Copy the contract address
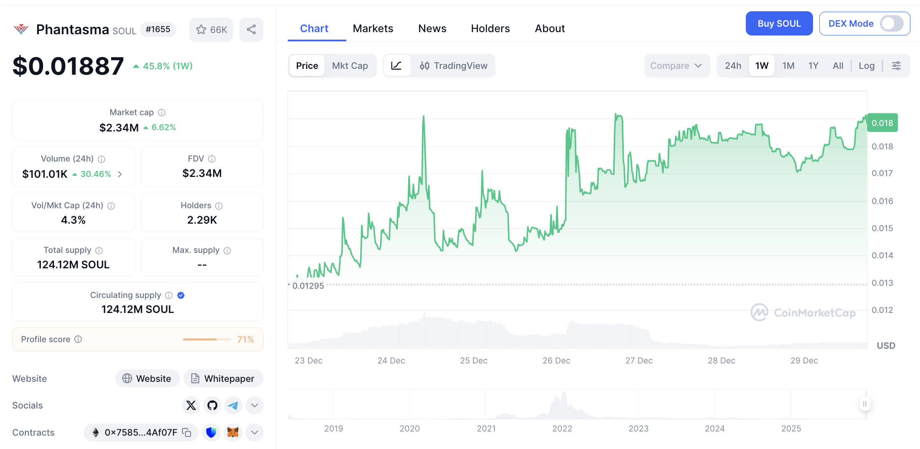The height and width of the screenshot is (449, 920). point(187,432)
